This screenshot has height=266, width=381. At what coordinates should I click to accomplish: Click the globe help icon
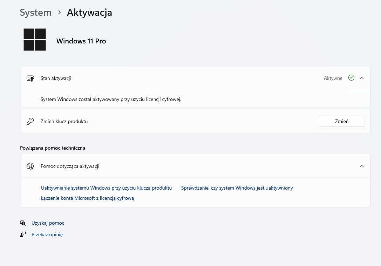click(x=30, y=166)
